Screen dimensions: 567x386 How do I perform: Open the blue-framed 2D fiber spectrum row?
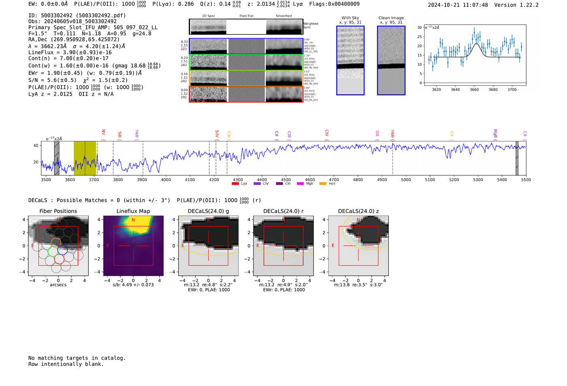(246, 46)
